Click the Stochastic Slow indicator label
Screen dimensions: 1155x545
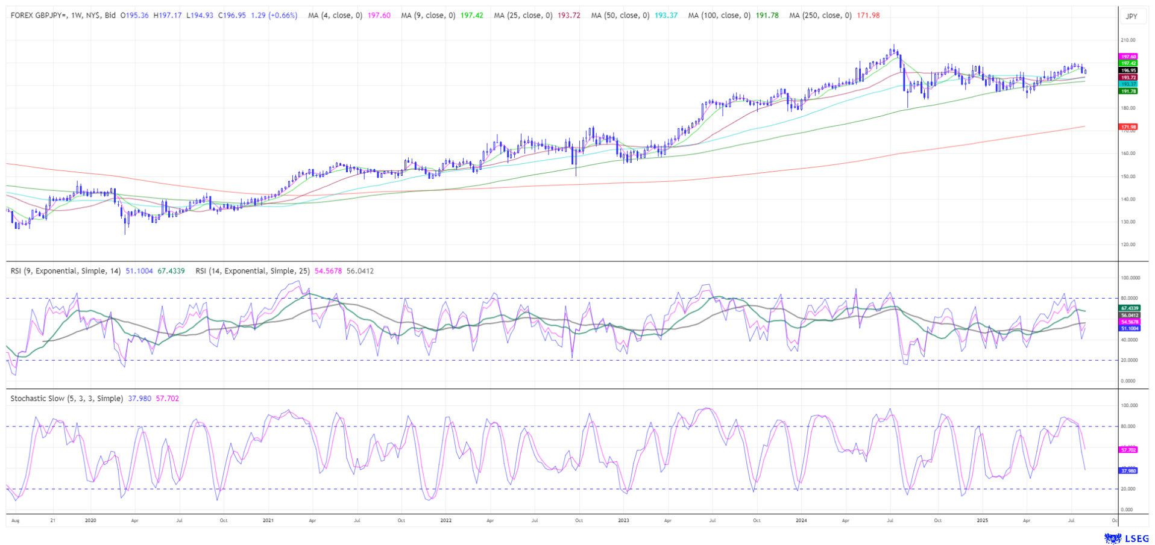(67, 399)
